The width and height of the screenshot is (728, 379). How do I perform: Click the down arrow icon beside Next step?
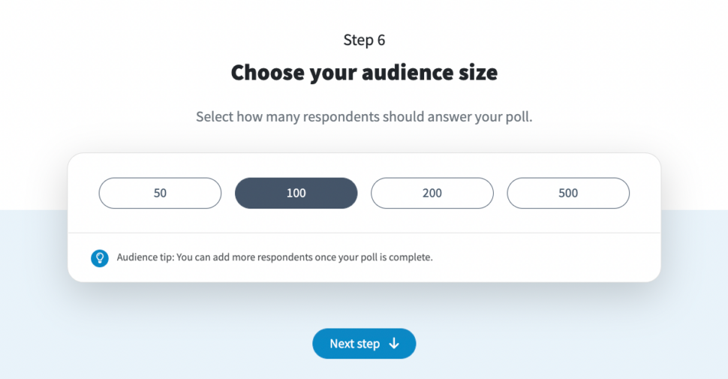pyautogui.click(x=394, y=344)
